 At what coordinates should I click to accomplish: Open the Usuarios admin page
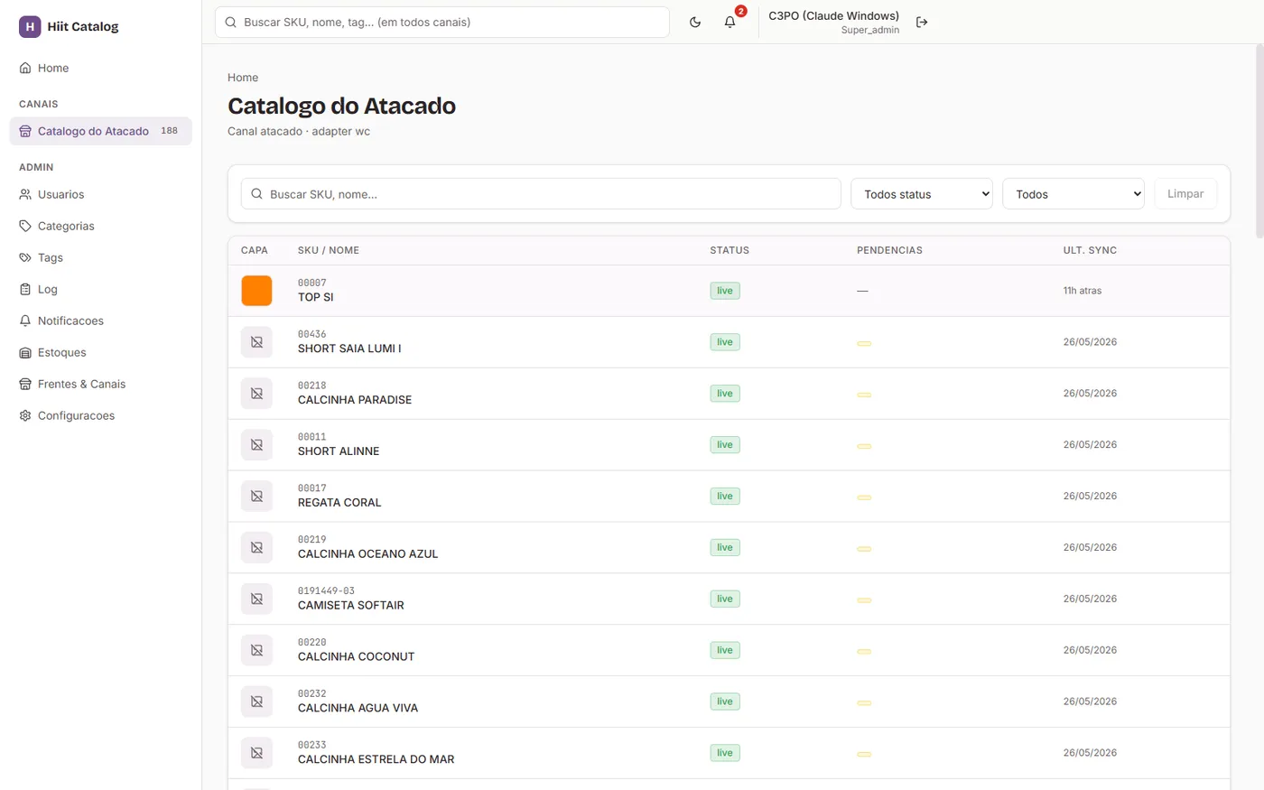[x=100, y=194]
